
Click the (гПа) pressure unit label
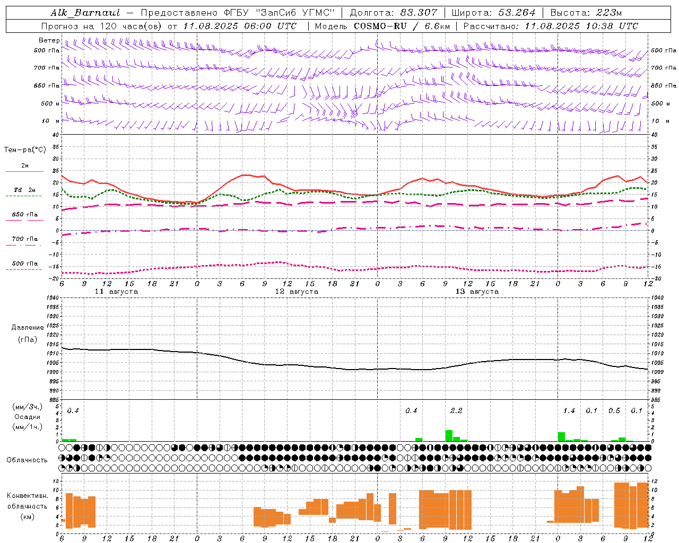[28, 339]
